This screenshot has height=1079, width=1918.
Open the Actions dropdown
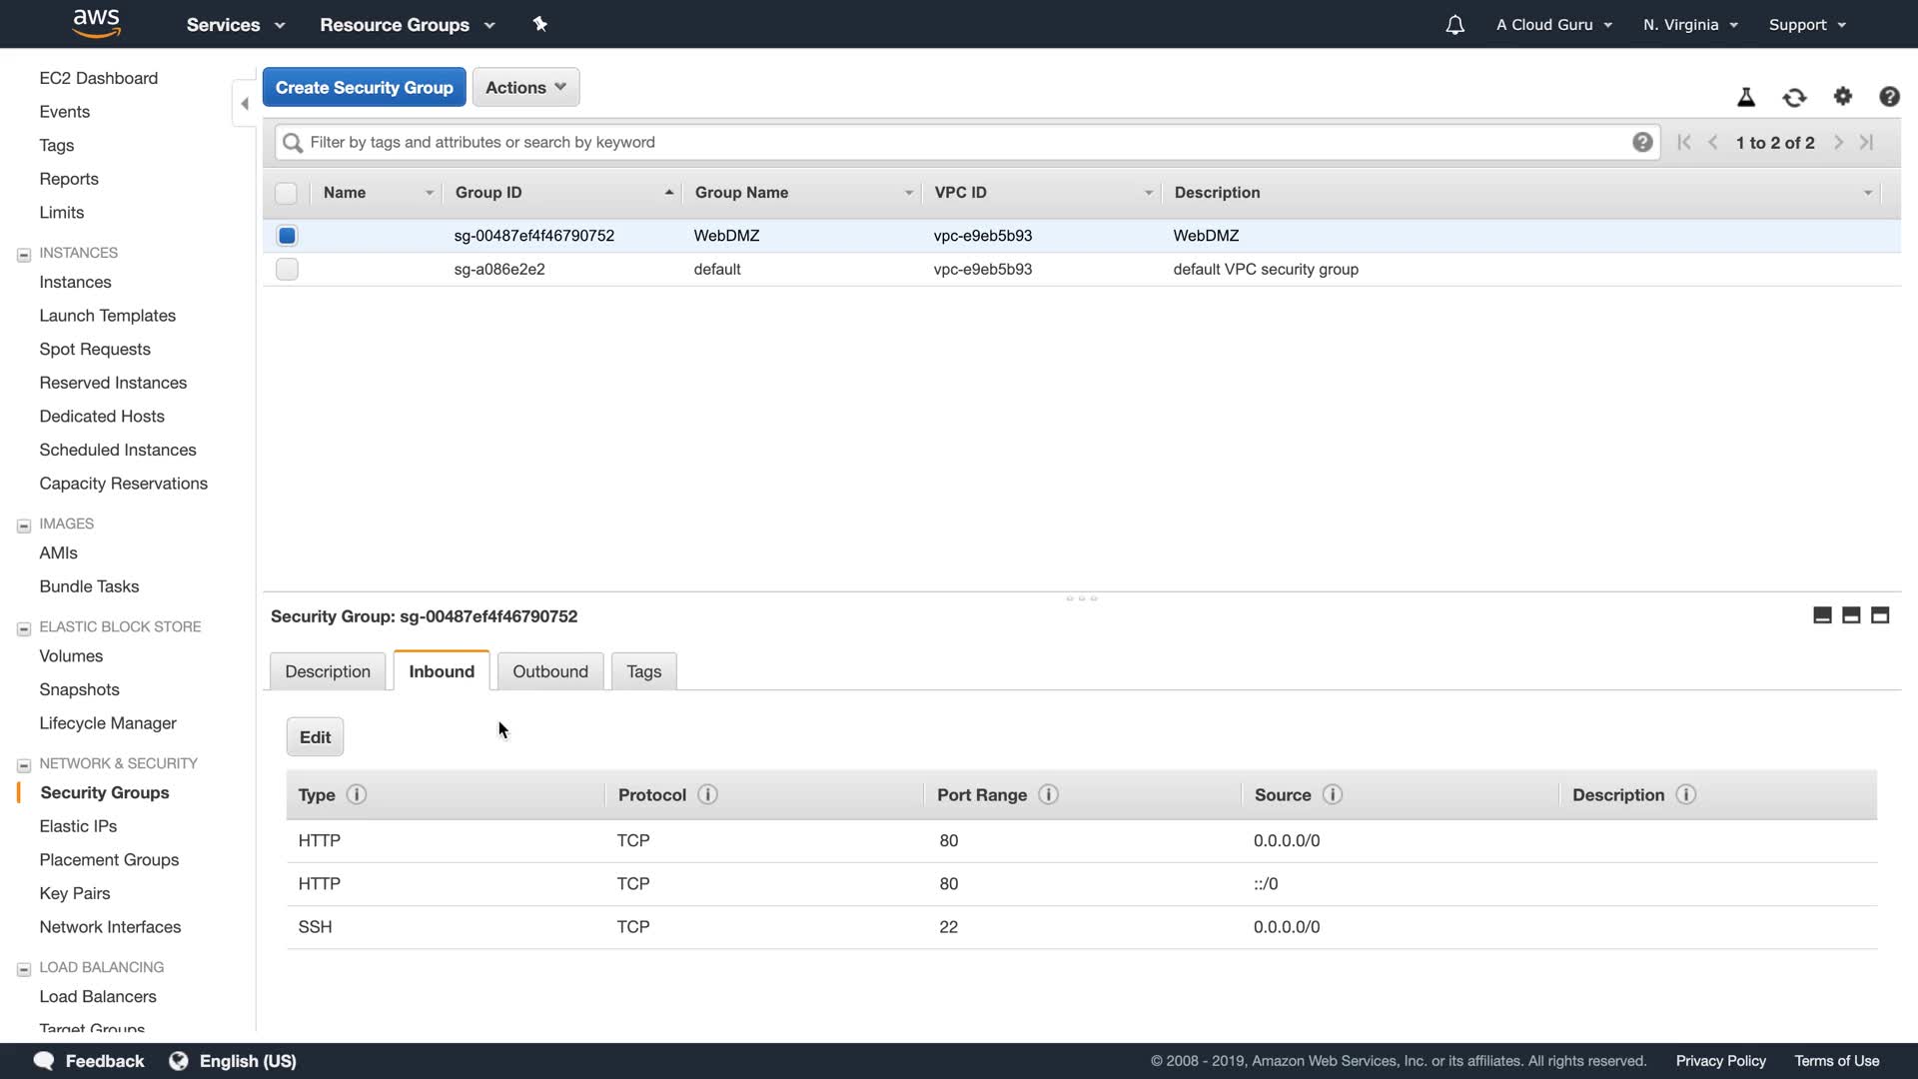pos(525,87)
